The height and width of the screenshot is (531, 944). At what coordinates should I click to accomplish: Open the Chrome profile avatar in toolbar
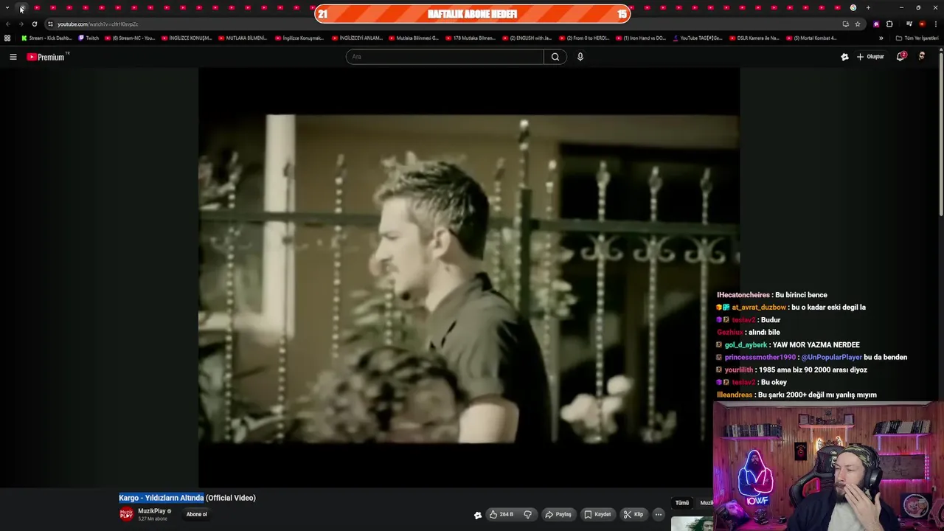(922, 24)
